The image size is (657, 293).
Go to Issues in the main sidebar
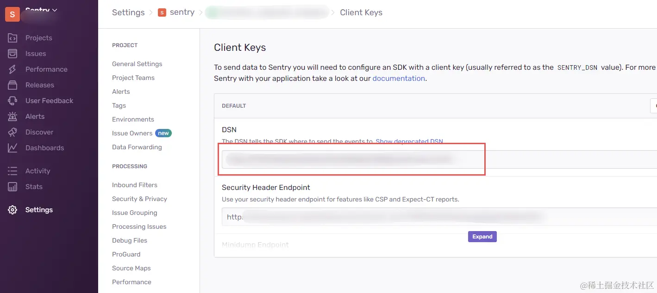click(36, 54)
